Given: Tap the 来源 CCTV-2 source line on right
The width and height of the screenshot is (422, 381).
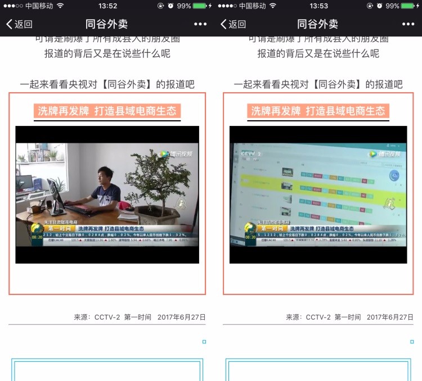Looking at the screenshot, I should (349, 317).
